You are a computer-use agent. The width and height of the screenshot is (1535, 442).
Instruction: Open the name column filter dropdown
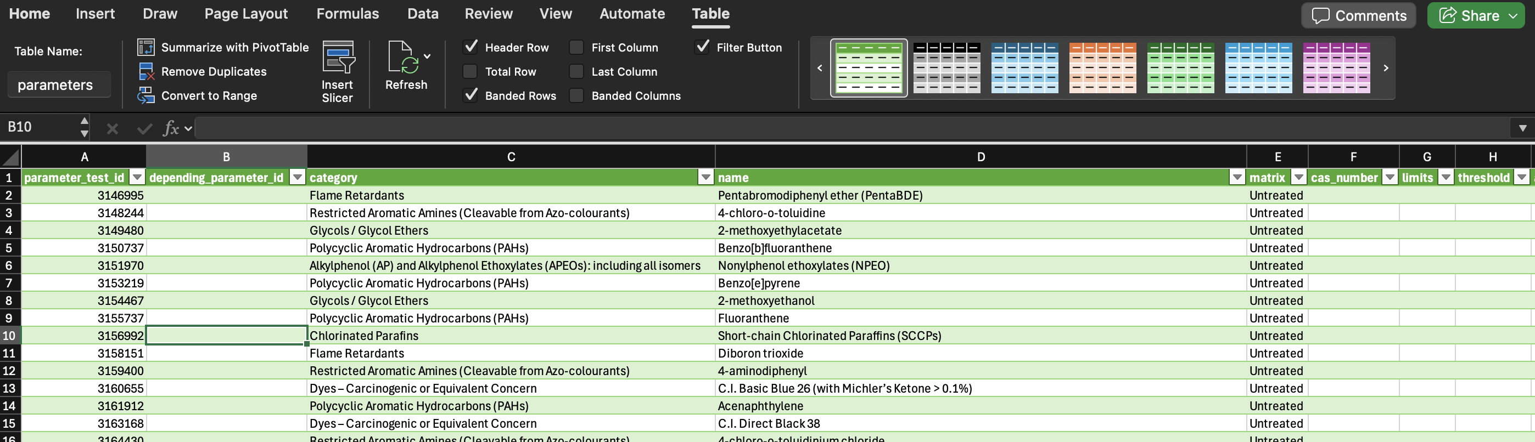click(1237, 177)
